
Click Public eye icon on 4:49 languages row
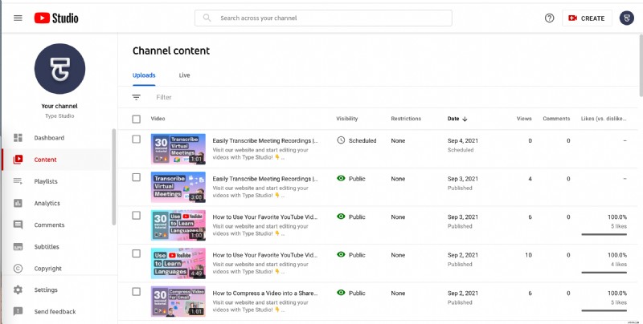pyautogui.click(x=341, y=254)
